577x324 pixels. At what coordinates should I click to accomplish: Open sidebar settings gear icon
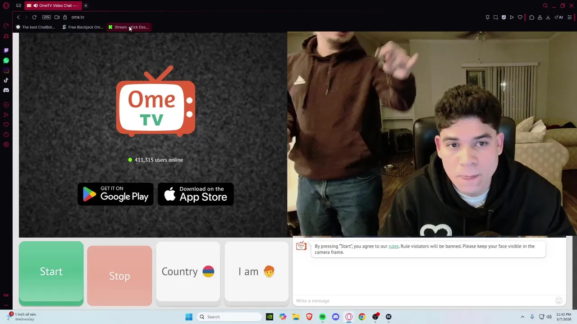[6, 144]
